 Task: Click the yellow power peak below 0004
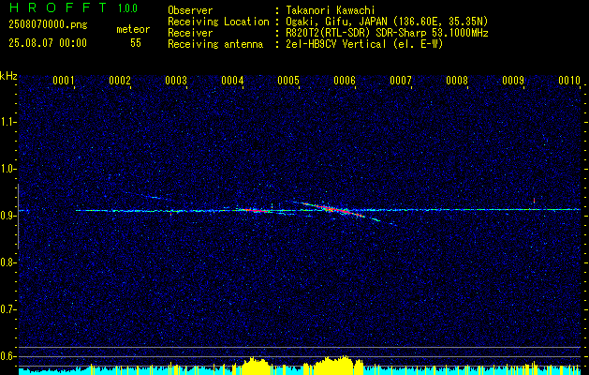pos(256,366)
